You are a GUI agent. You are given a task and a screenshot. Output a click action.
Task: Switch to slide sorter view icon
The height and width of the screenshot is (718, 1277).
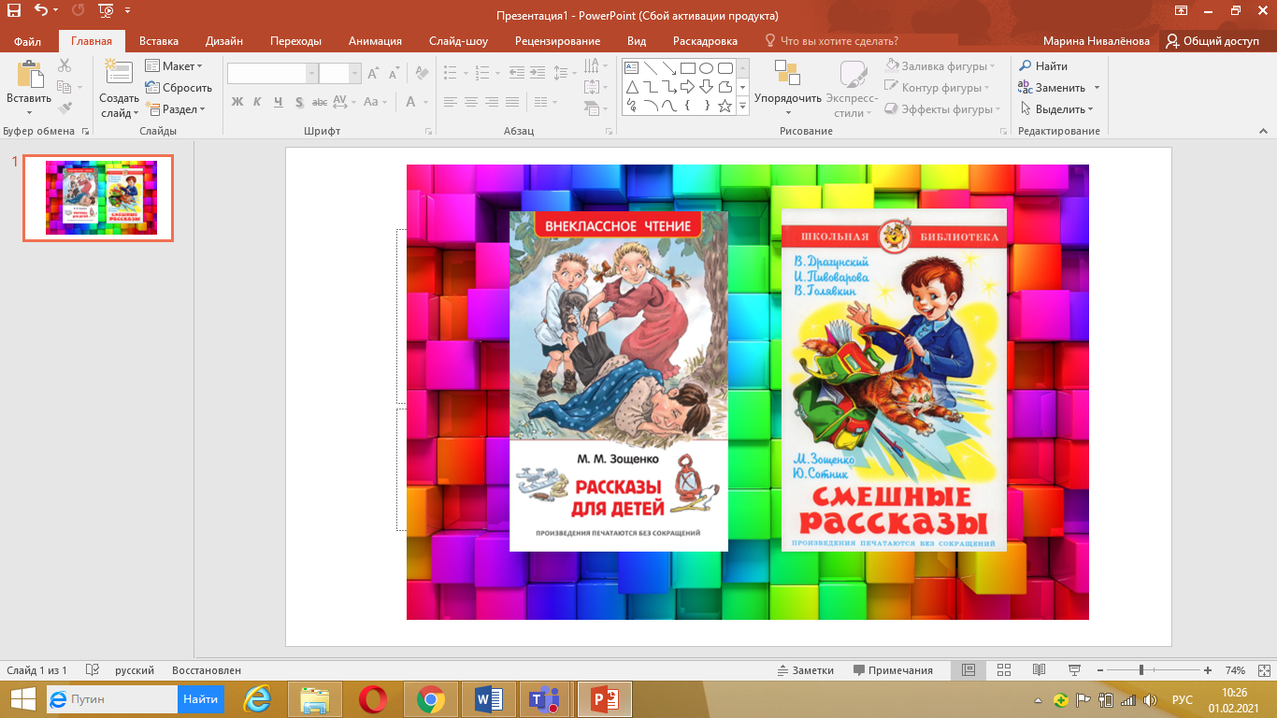(1004, 670)
